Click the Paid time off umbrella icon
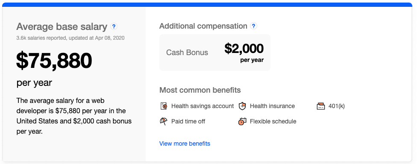The width and height of the screenshot is (417, 164). pos(164,121)
